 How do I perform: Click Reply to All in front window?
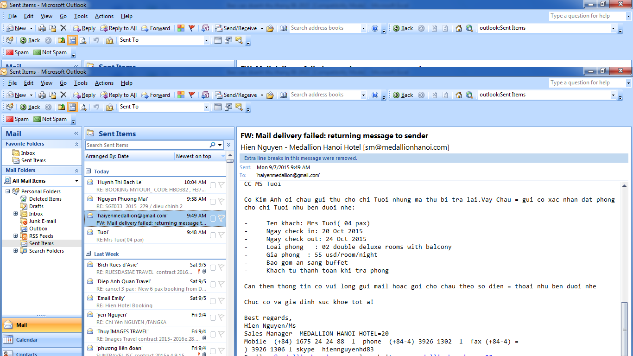click(118, 95)
